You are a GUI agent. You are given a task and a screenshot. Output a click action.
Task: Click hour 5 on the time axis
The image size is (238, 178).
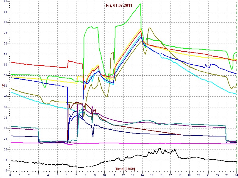(x=57, y=175)
